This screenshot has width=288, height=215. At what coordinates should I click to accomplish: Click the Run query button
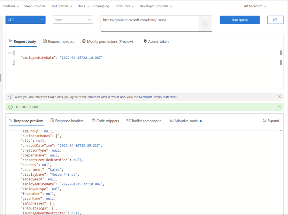point(240,20)
